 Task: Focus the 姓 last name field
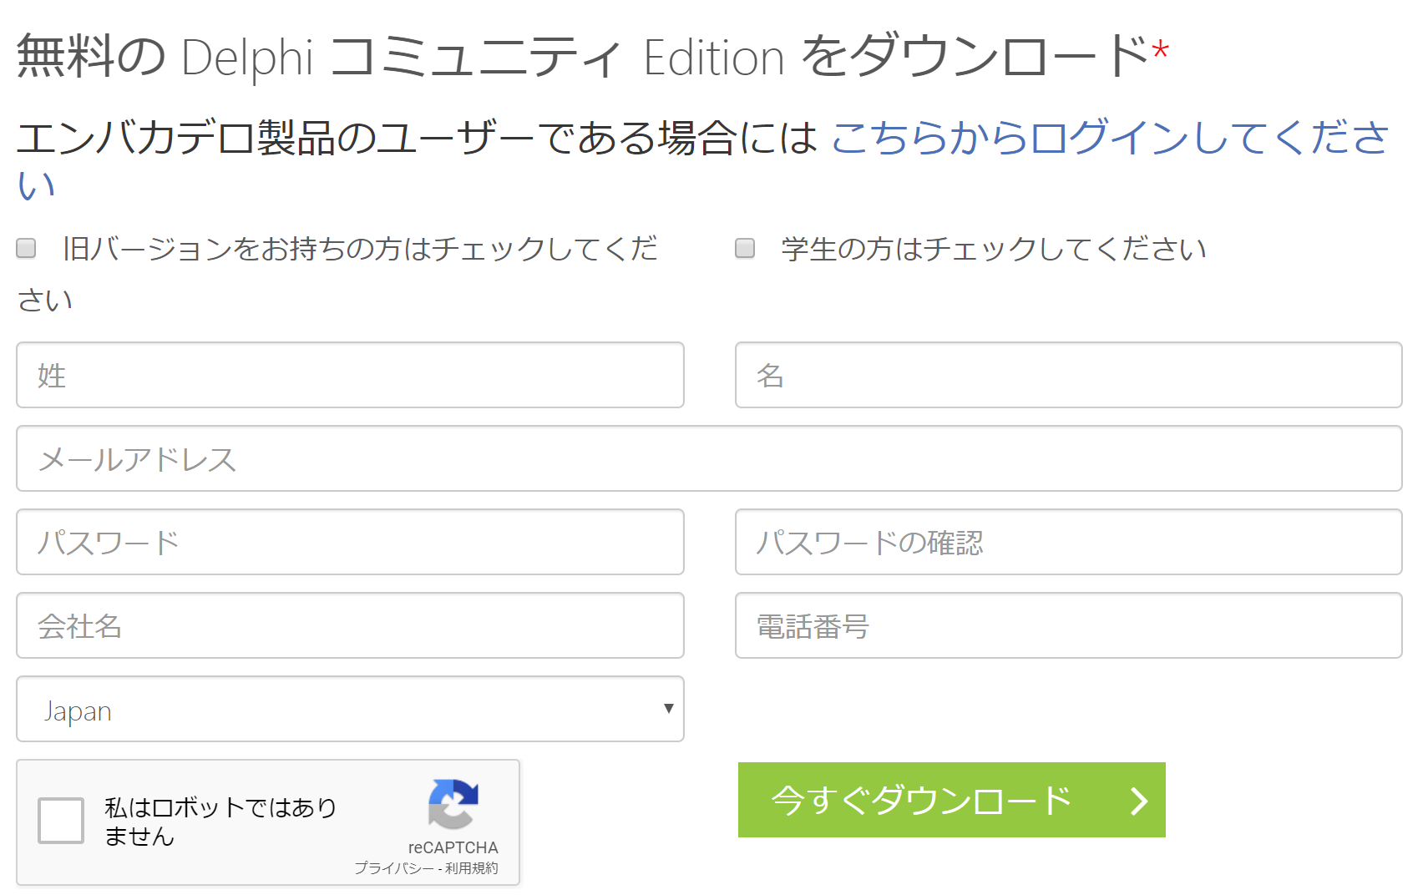pos(350,375)
